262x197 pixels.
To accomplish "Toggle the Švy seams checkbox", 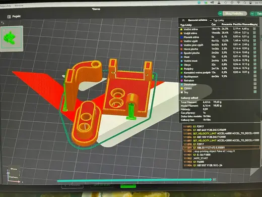I will click(255, 91).
